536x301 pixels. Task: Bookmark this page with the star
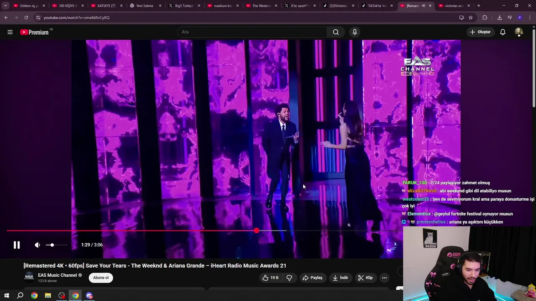[x=471, y=18]
